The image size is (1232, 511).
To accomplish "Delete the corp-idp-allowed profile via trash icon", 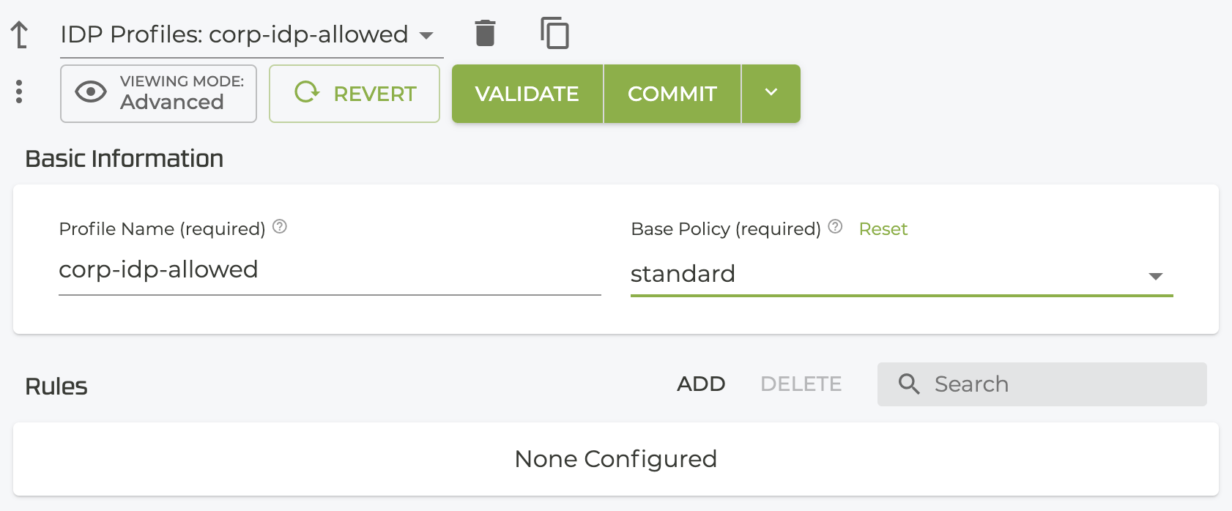I will [x=485, y=34].
